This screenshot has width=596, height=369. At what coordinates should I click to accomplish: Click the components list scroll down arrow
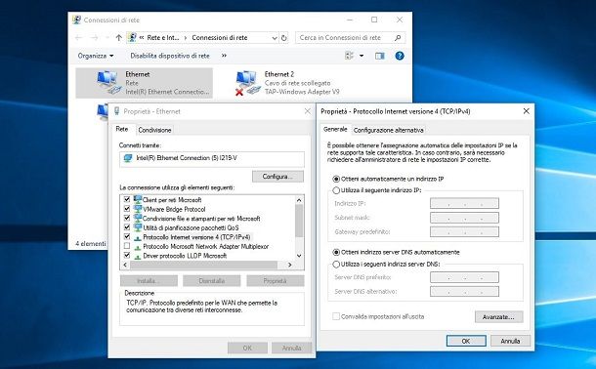[x=299, y=256]
